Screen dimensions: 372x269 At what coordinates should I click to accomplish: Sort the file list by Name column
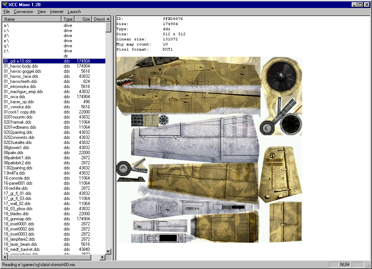tap(32, 19)
